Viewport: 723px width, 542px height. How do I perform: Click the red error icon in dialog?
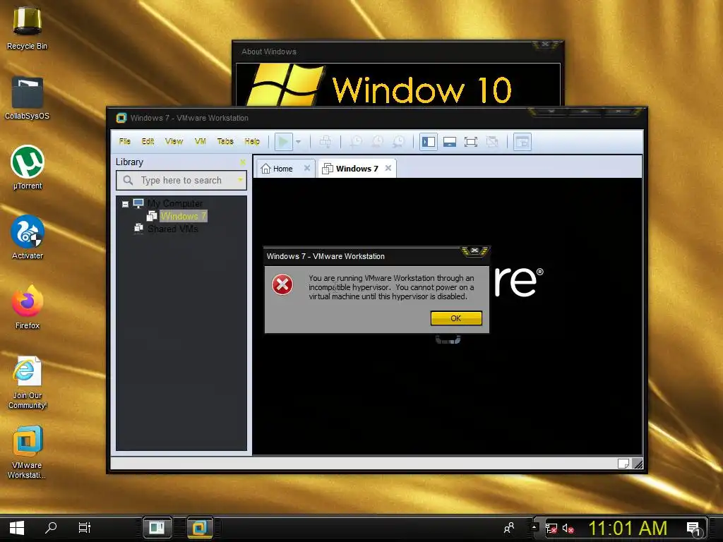tap(282, 284)
